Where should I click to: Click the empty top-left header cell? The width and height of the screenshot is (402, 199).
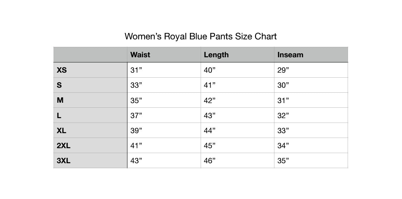[x=90, y=55]
